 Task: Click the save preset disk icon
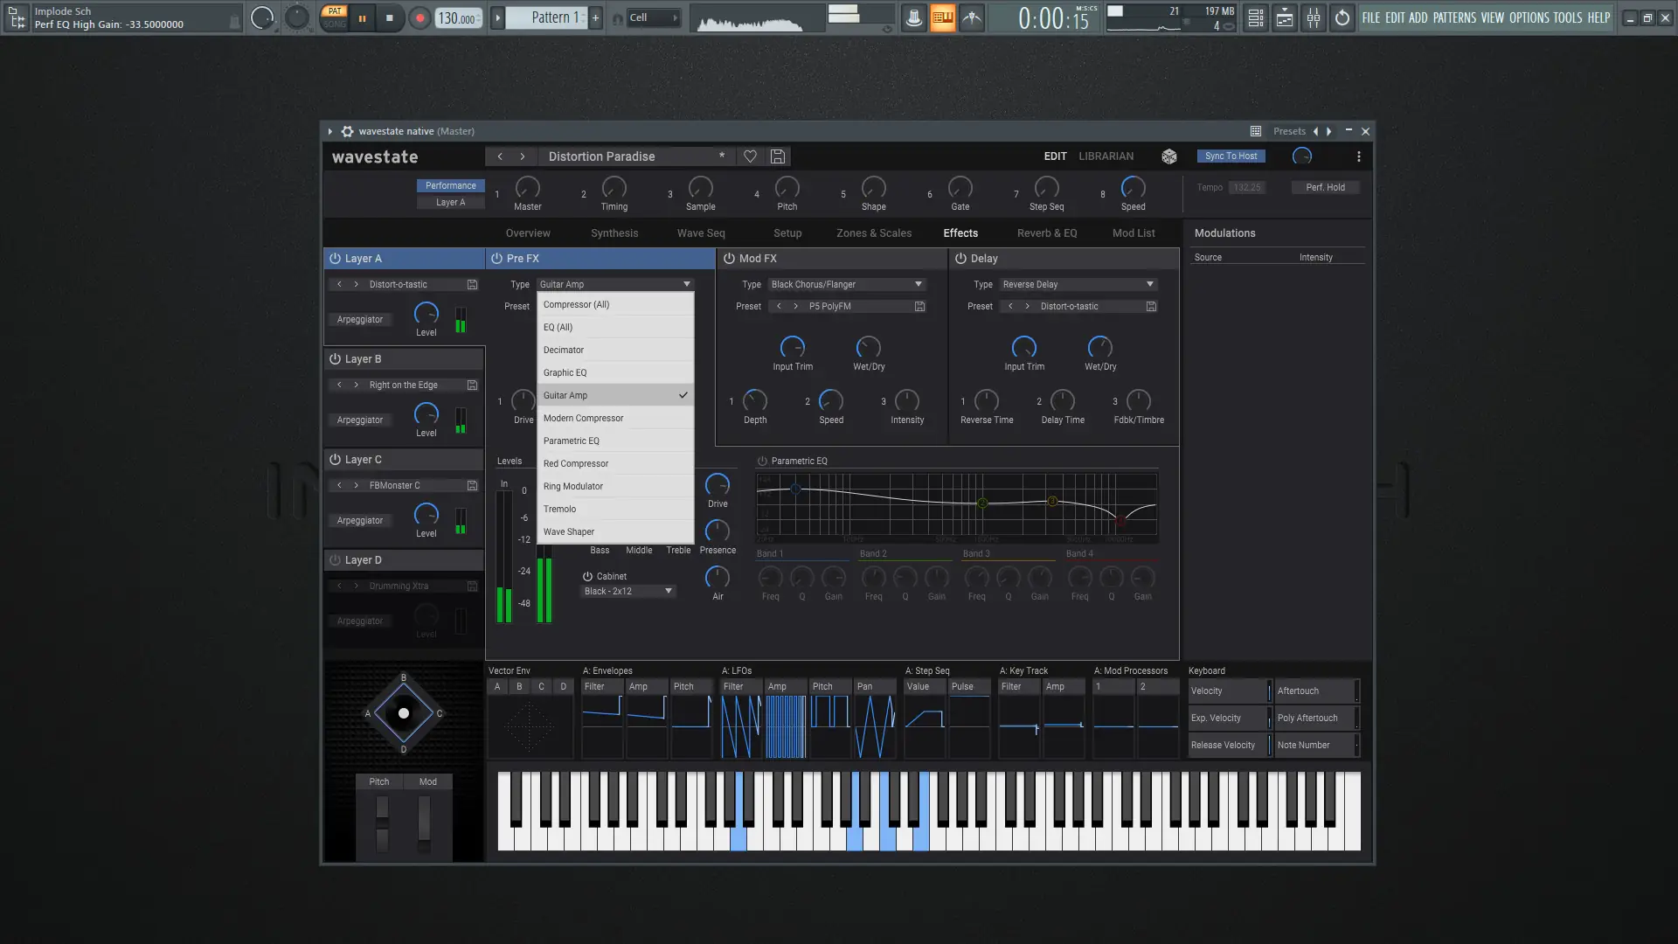(778, 156)
